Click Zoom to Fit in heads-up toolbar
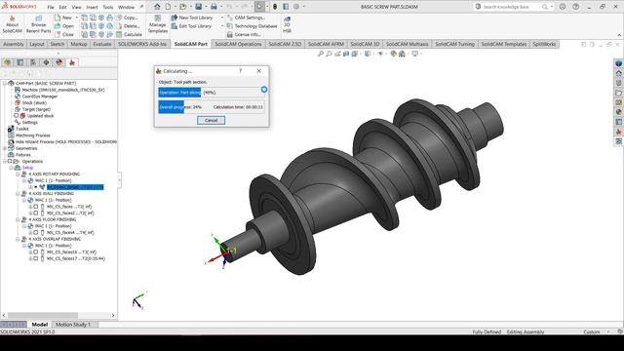 point(321,54)
